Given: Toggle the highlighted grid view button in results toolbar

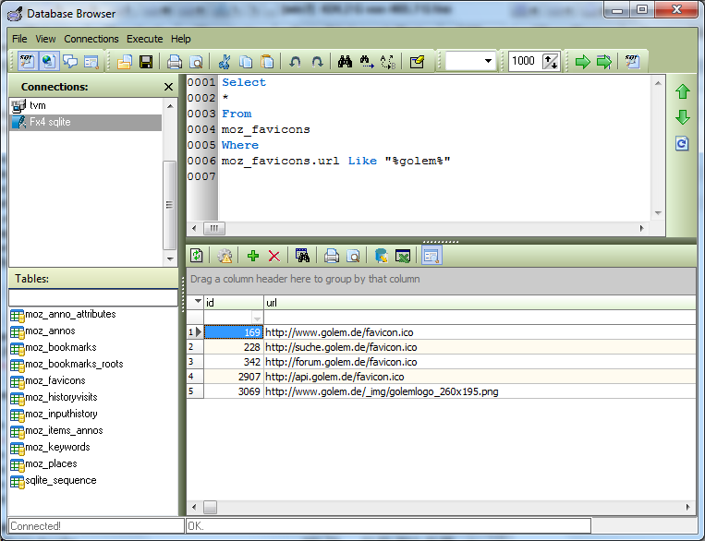Looking at the screenshot, I should click(432, 256).
